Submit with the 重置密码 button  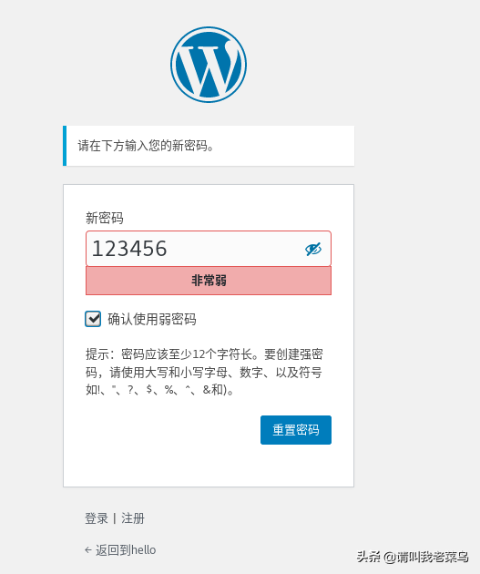296,430
